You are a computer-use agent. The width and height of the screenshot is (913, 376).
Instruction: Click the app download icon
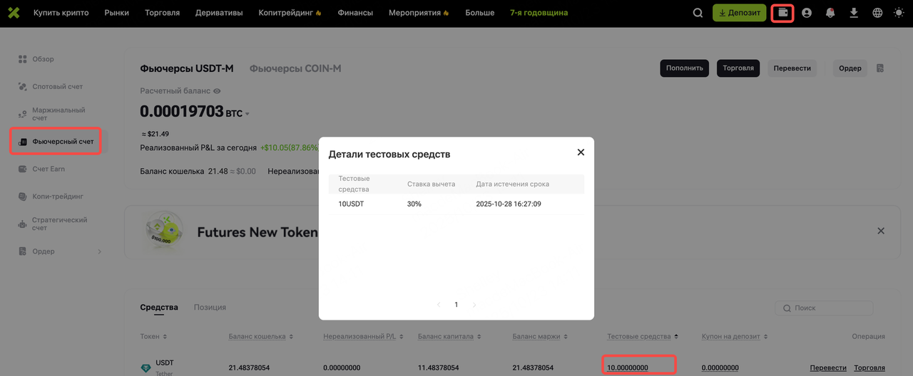click(854, 13)
